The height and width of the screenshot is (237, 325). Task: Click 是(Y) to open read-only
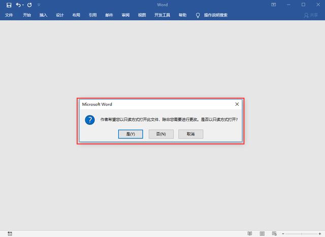(x=131, y=134)
